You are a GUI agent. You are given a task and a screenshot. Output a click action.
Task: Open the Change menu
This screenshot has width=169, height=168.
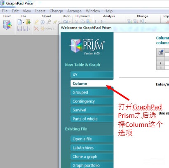point(56,11)
